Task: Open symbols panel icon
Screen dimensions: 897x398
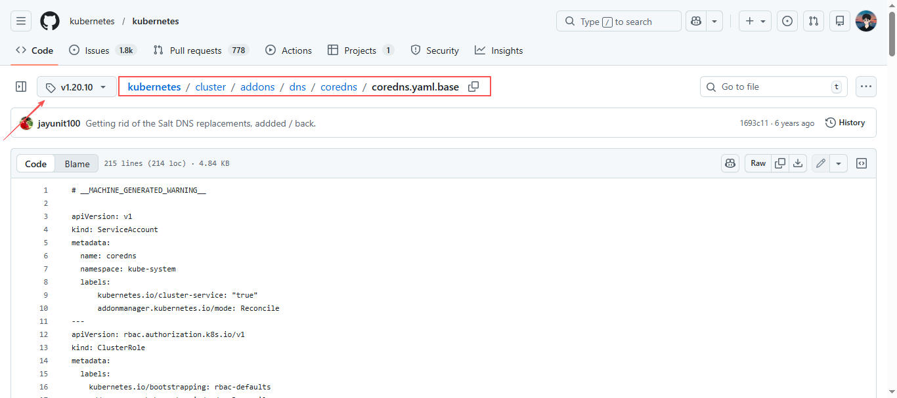Action: [x=862, y=163]
